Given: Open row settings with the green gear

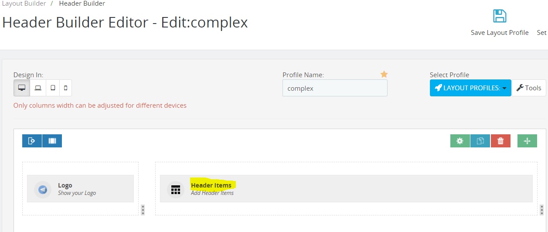Looking at the screenshot, I should [x=460, y=141].
